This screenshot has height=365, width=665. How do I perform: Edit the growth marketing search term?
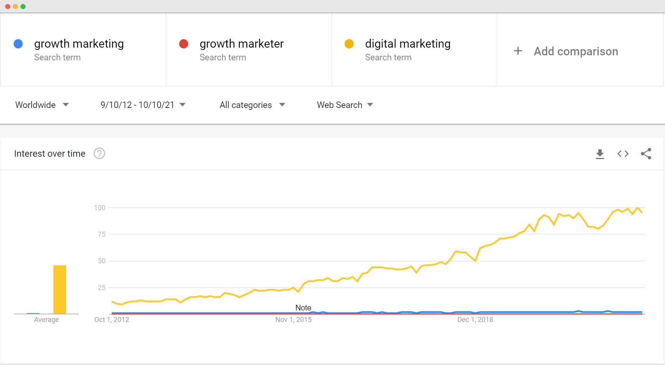pos(79,44)
